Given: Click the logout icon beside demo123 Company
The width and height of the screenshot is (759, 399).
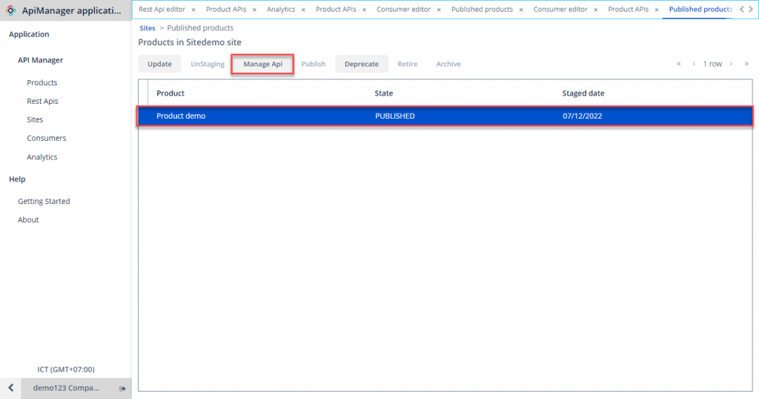Looking at the screenshot, I should pyautogui.click(x=122, y=388).
